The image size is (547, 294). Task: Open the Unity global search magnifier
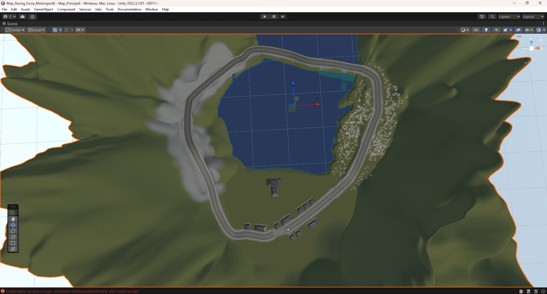(x=492, y=17)
